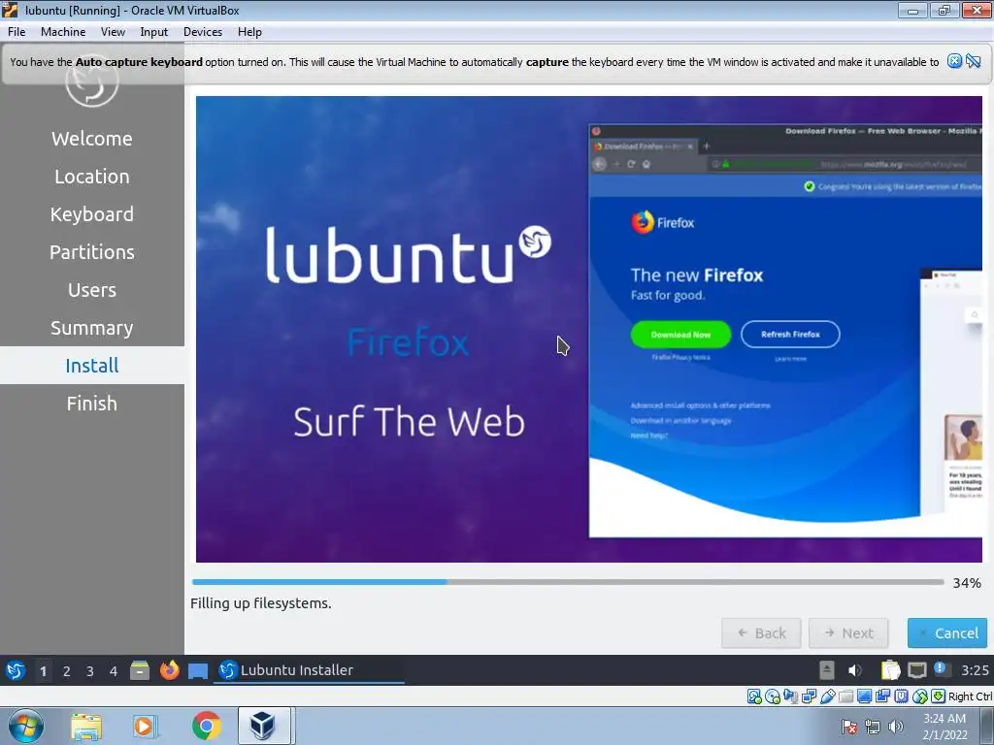Select the Location step in sidebar
The width and height of the screenshot is (994, 745).
[x=92, y=177]
